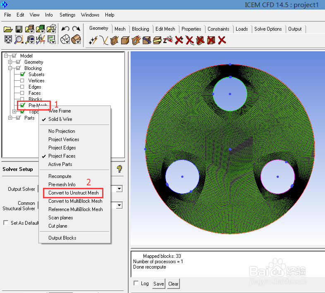Open project folder icon
This screenshot has width=325, height=293.
click(8, 29)
